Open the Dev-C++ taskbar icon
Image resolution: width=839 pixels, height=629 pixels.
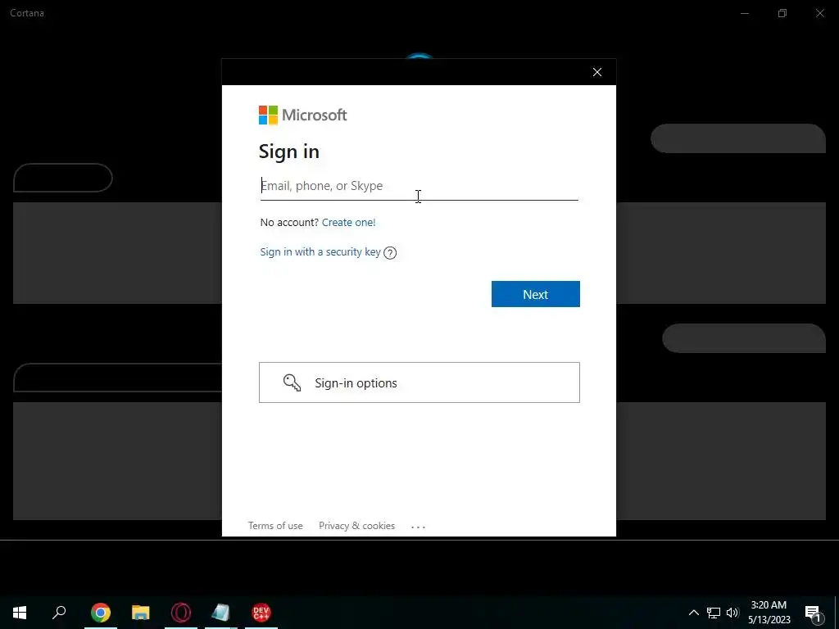click(261, 613)
